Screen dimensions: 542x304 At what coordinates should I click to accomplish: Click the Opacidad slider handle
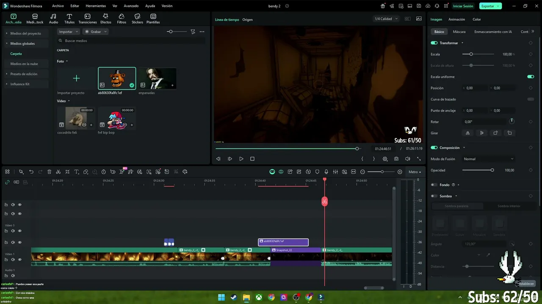pos(492,170)
